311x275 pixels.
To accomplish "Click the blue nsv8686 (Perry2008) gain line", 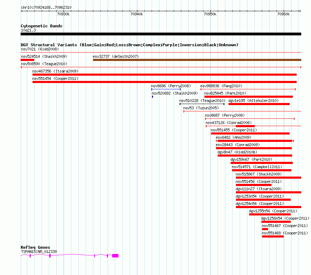I will click(x=166, y=89).
